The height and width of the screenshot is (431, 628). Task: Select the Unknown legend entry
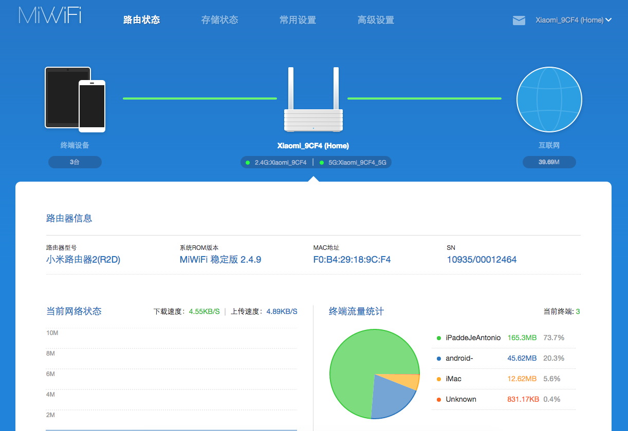461,399
